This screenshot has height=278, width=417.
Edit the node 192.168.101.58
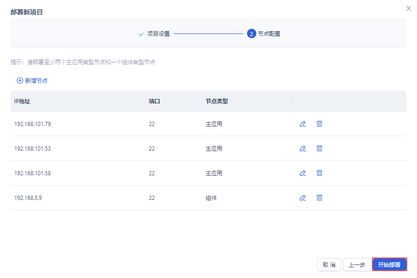pyautogui.click(x=303, y=173)
